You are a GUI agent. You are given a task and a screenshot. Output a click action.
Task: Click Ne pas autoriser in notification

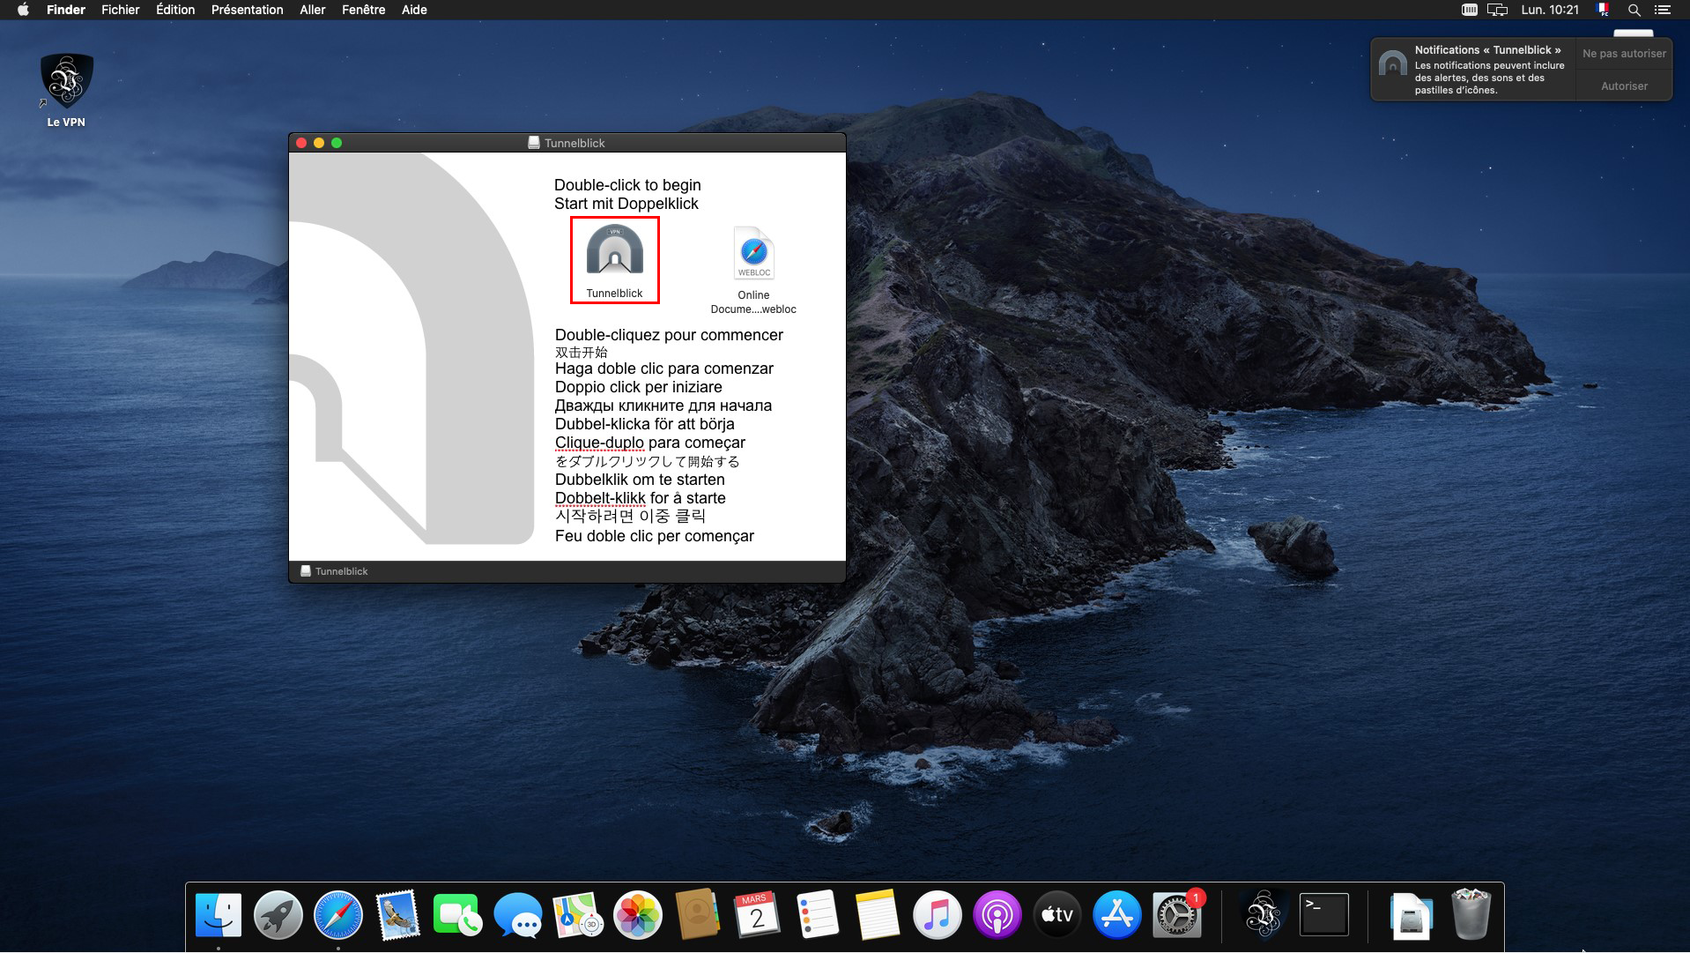point(1624,54)
